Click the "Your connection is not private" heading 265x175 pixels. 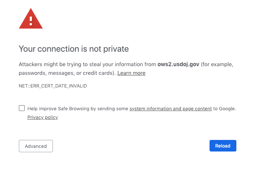tap(74, 49)
